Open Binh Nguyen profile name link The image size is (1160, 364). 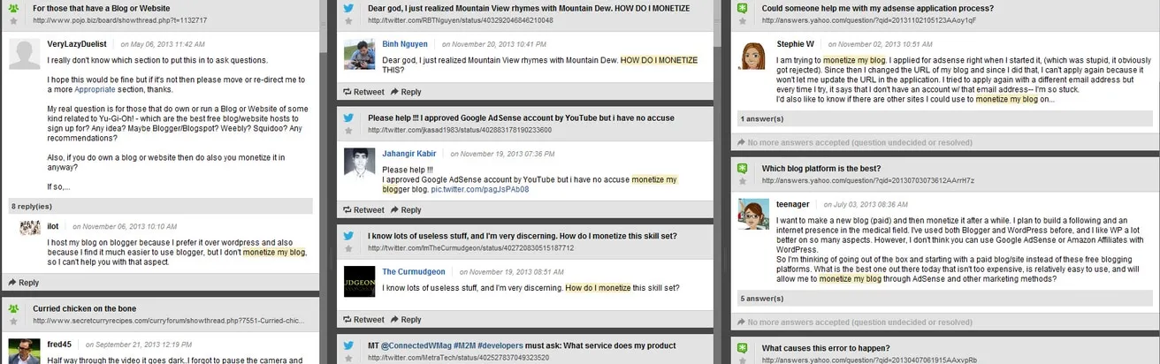[405, 43]
